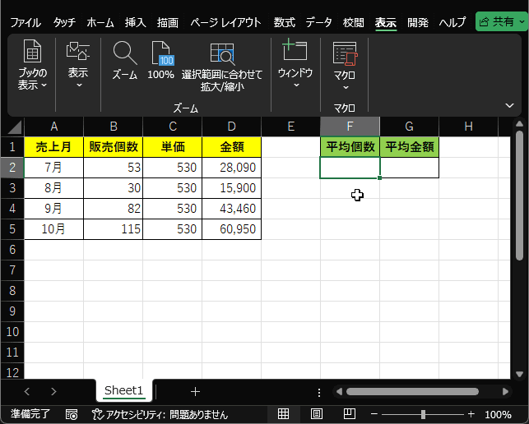This screenshot has height=424, width=529.
Task: Select the cell containing 7月
Action: (x=53, y=168)
